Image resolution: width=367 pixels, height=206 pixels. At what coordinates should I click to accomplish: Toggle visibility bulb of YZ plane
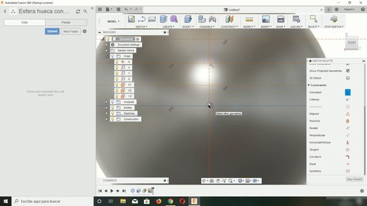117,96
